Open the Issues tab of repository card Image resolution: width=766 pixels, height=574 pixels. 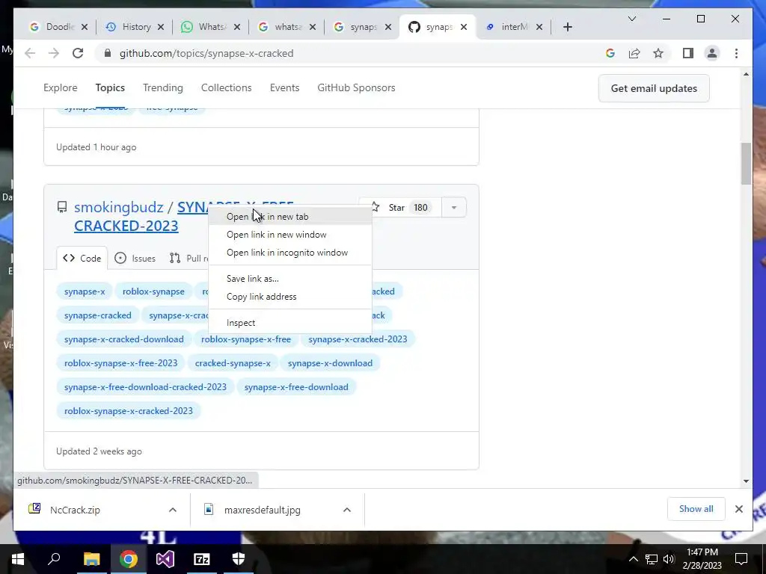point(135,258)
